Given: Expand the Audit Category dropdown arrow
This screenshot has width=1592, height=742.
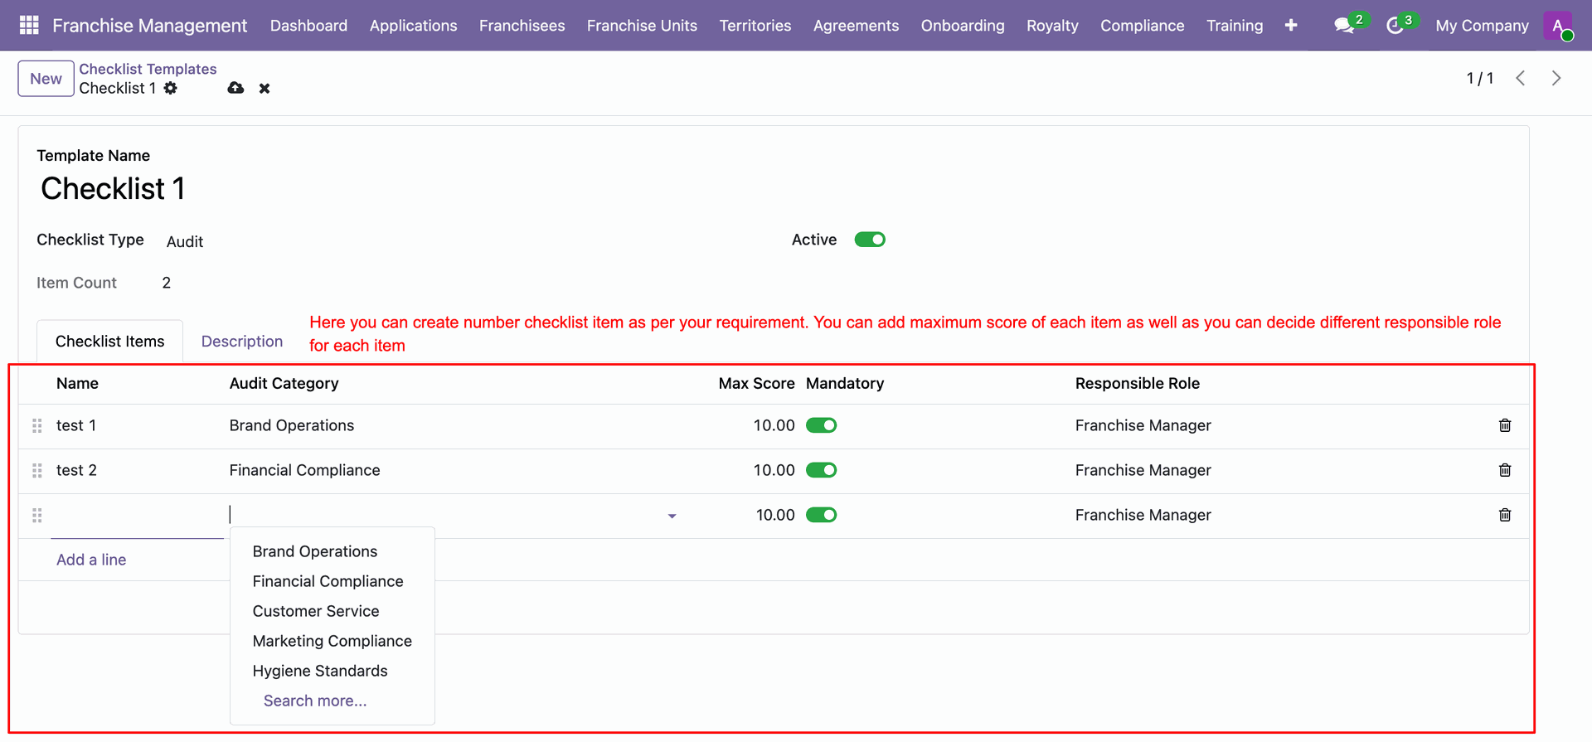Looking at the screenshot, I should 672,516.
